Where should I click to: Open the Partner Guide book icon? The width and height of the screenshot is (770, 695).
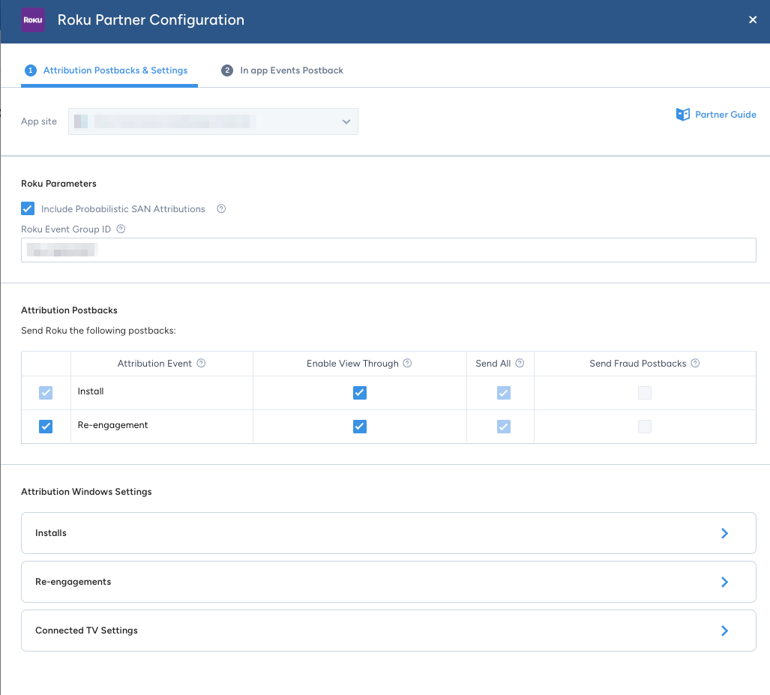[x=682, y=115]
